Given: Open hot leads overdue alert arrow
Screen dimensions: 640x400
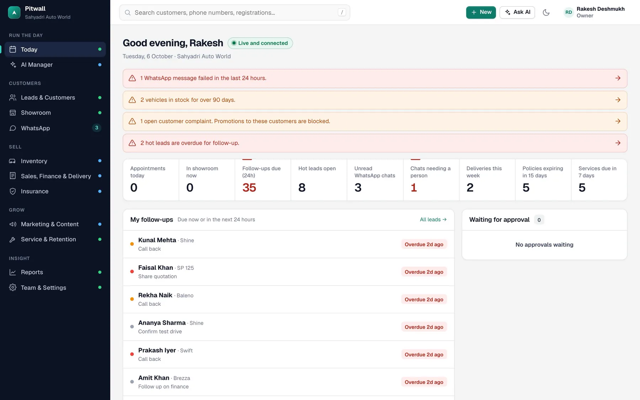Looking at the screenshot, I should pyautogui.click(x=618, y=143).
